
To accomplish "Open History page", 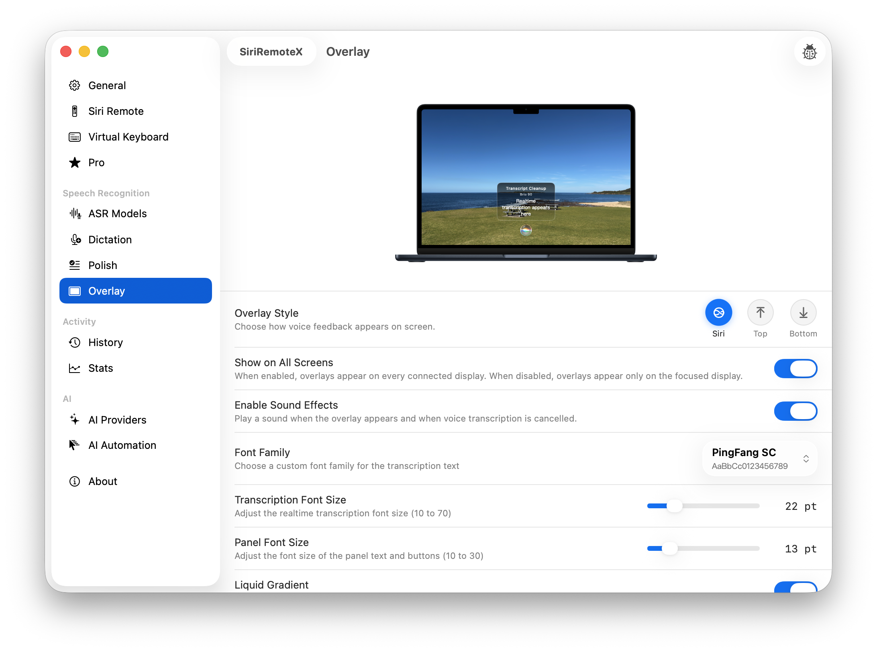I will point(136,342).
